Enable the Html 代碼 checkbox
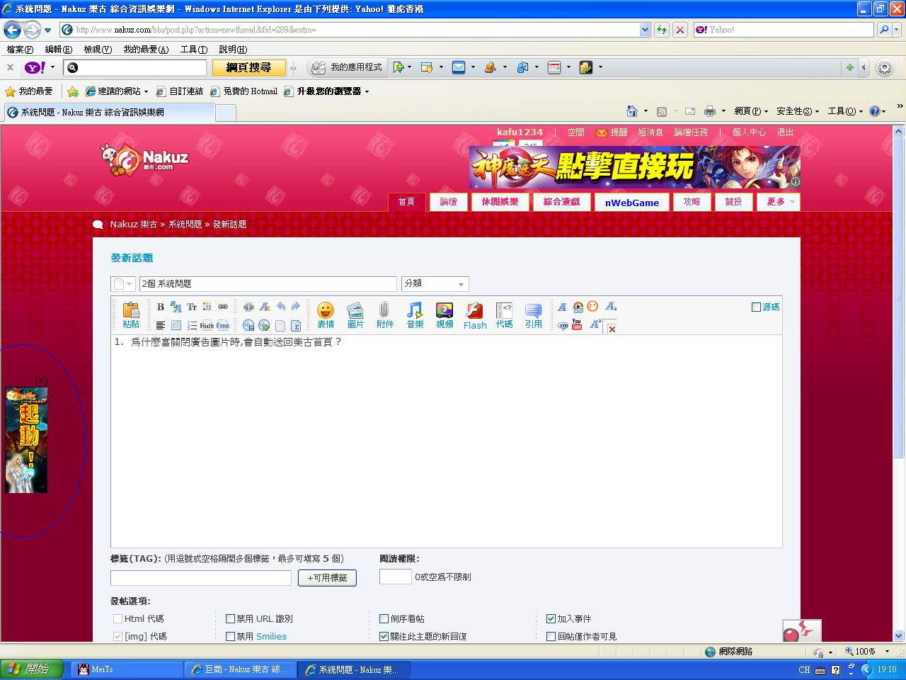 [118, 618]
